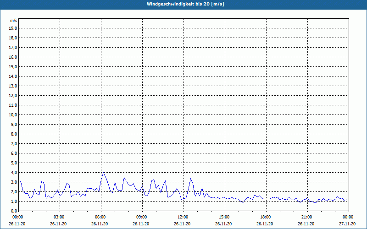Click the "27.11.20" date label
The image size is (367, 229).
point(347,224)
